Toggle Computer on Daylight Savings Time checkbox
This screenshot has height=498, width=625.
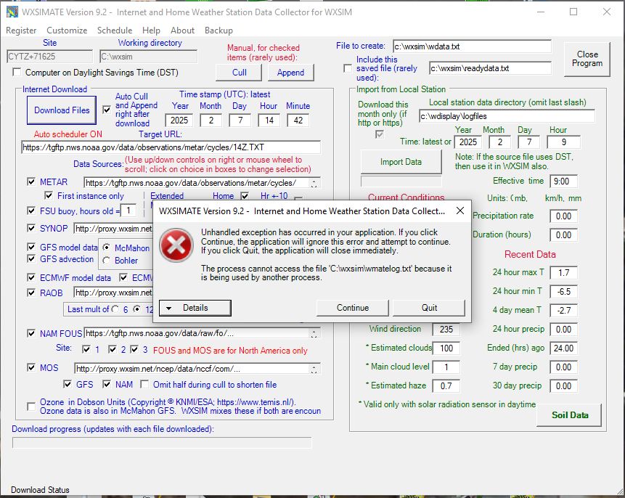point(17,72)
